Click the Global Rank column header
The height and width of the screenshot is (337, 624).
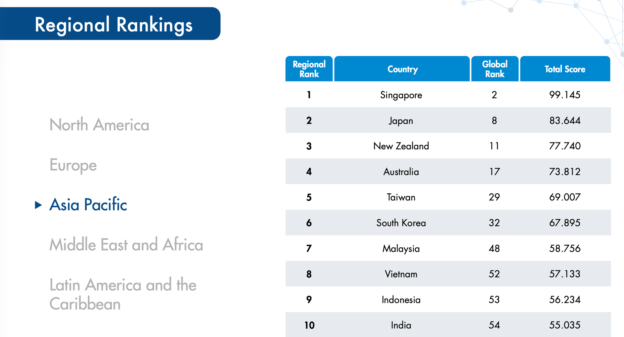(495, 69)
